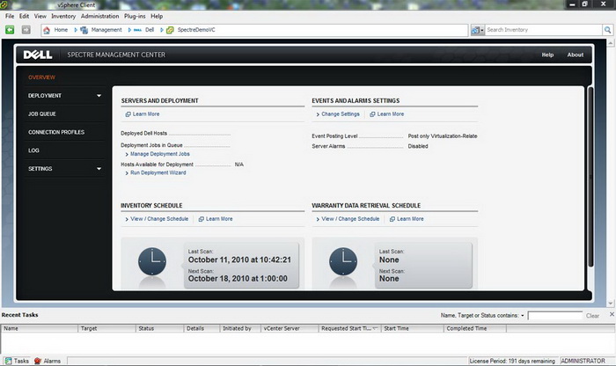Click the search magnifier icon
This screenshot has width=616, height=366.
point(608,30)
